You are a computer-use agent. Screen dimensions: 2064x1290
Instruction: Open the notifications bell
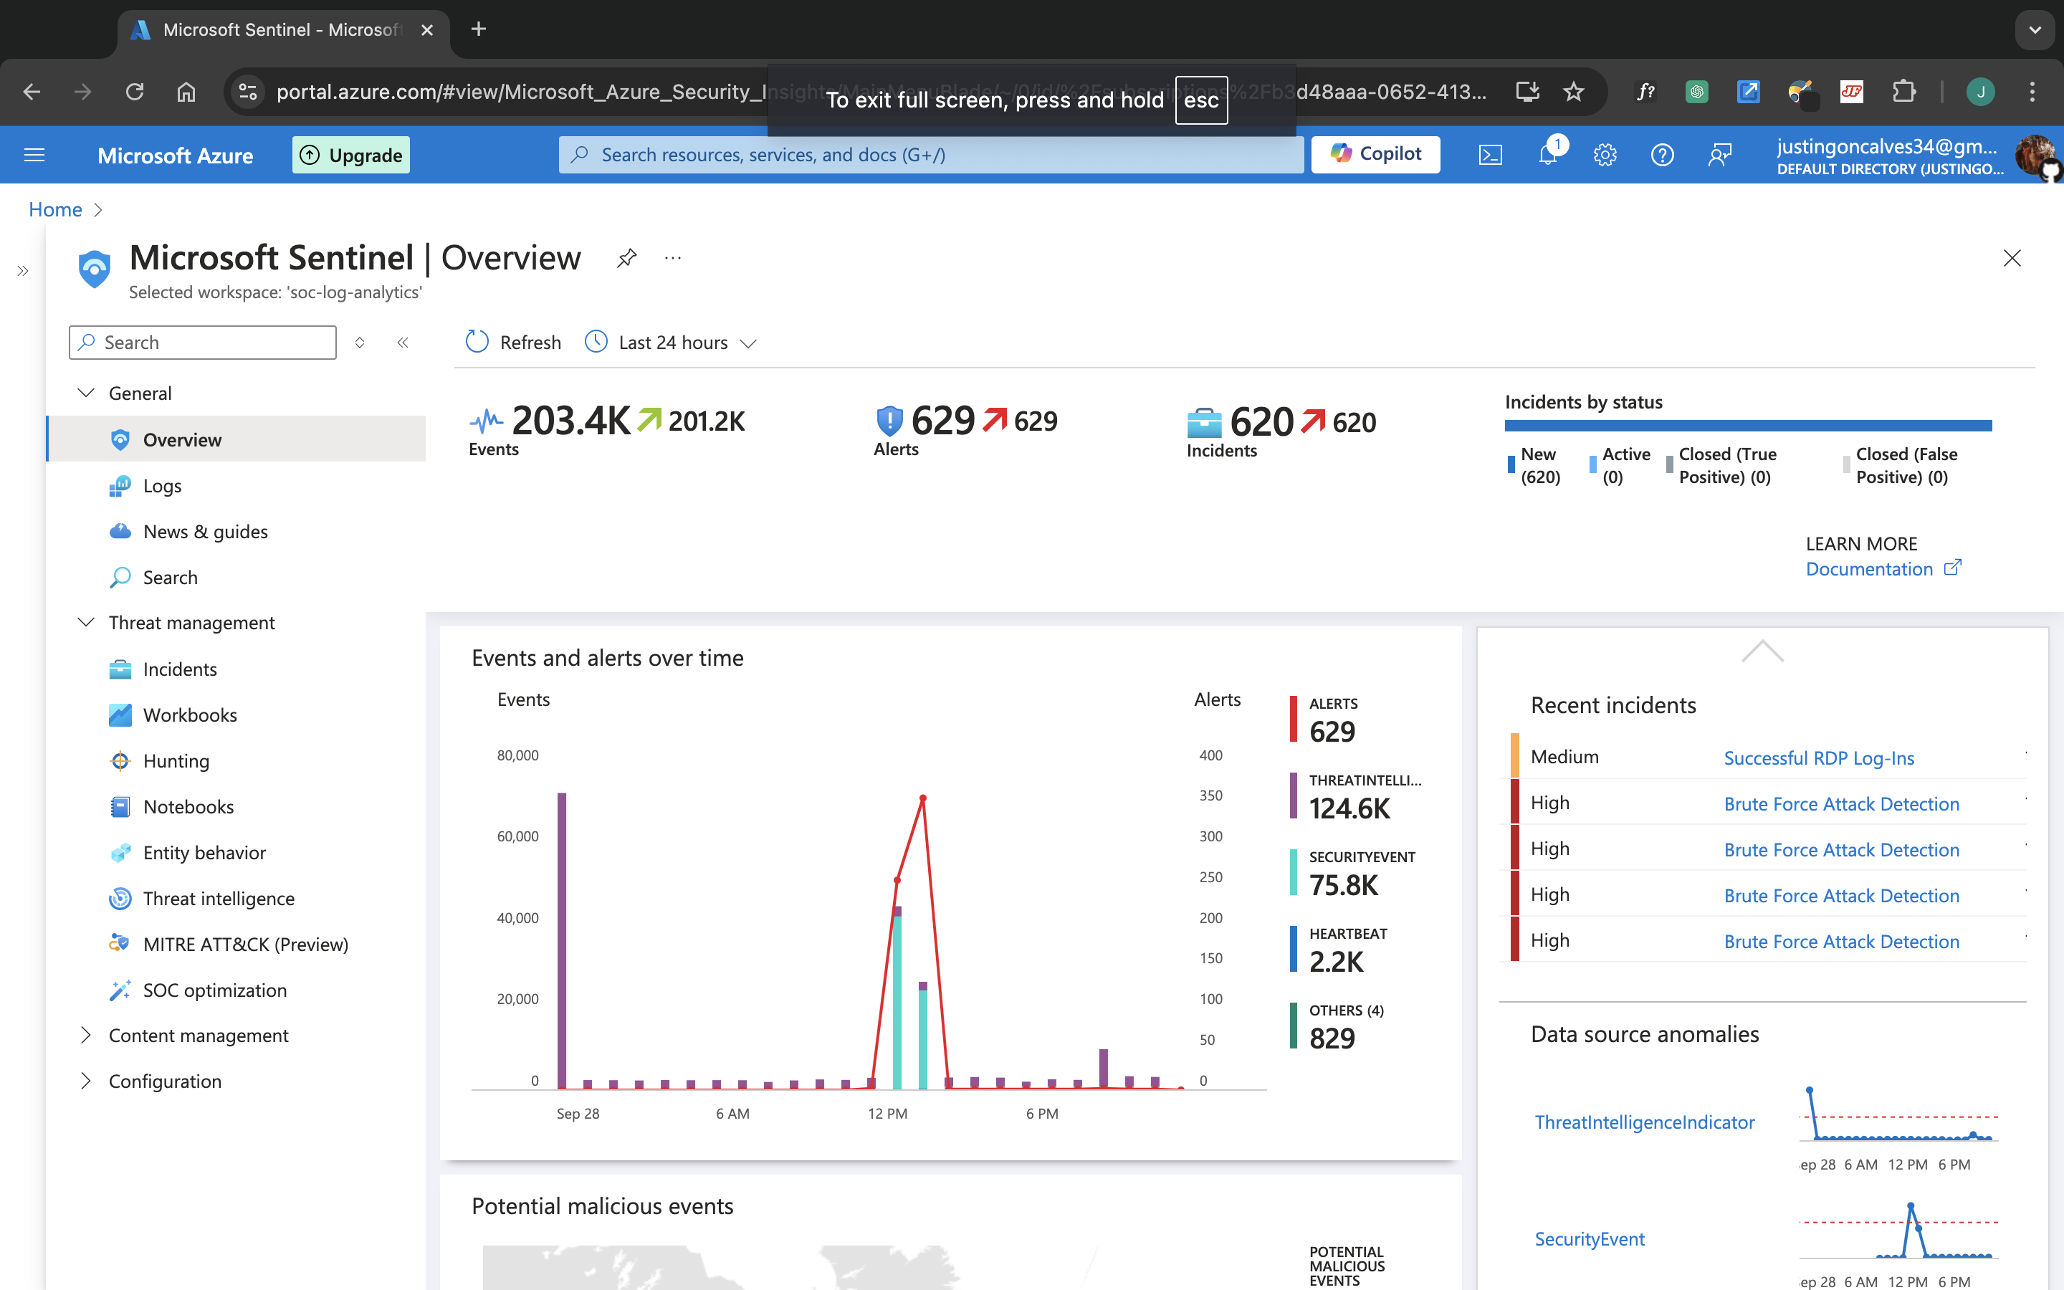pyautogui.click(x=1548, y=154)
